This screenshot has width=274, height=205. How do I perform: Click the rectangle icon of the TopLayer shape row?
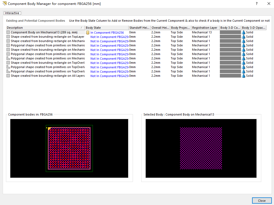point(8,37)
